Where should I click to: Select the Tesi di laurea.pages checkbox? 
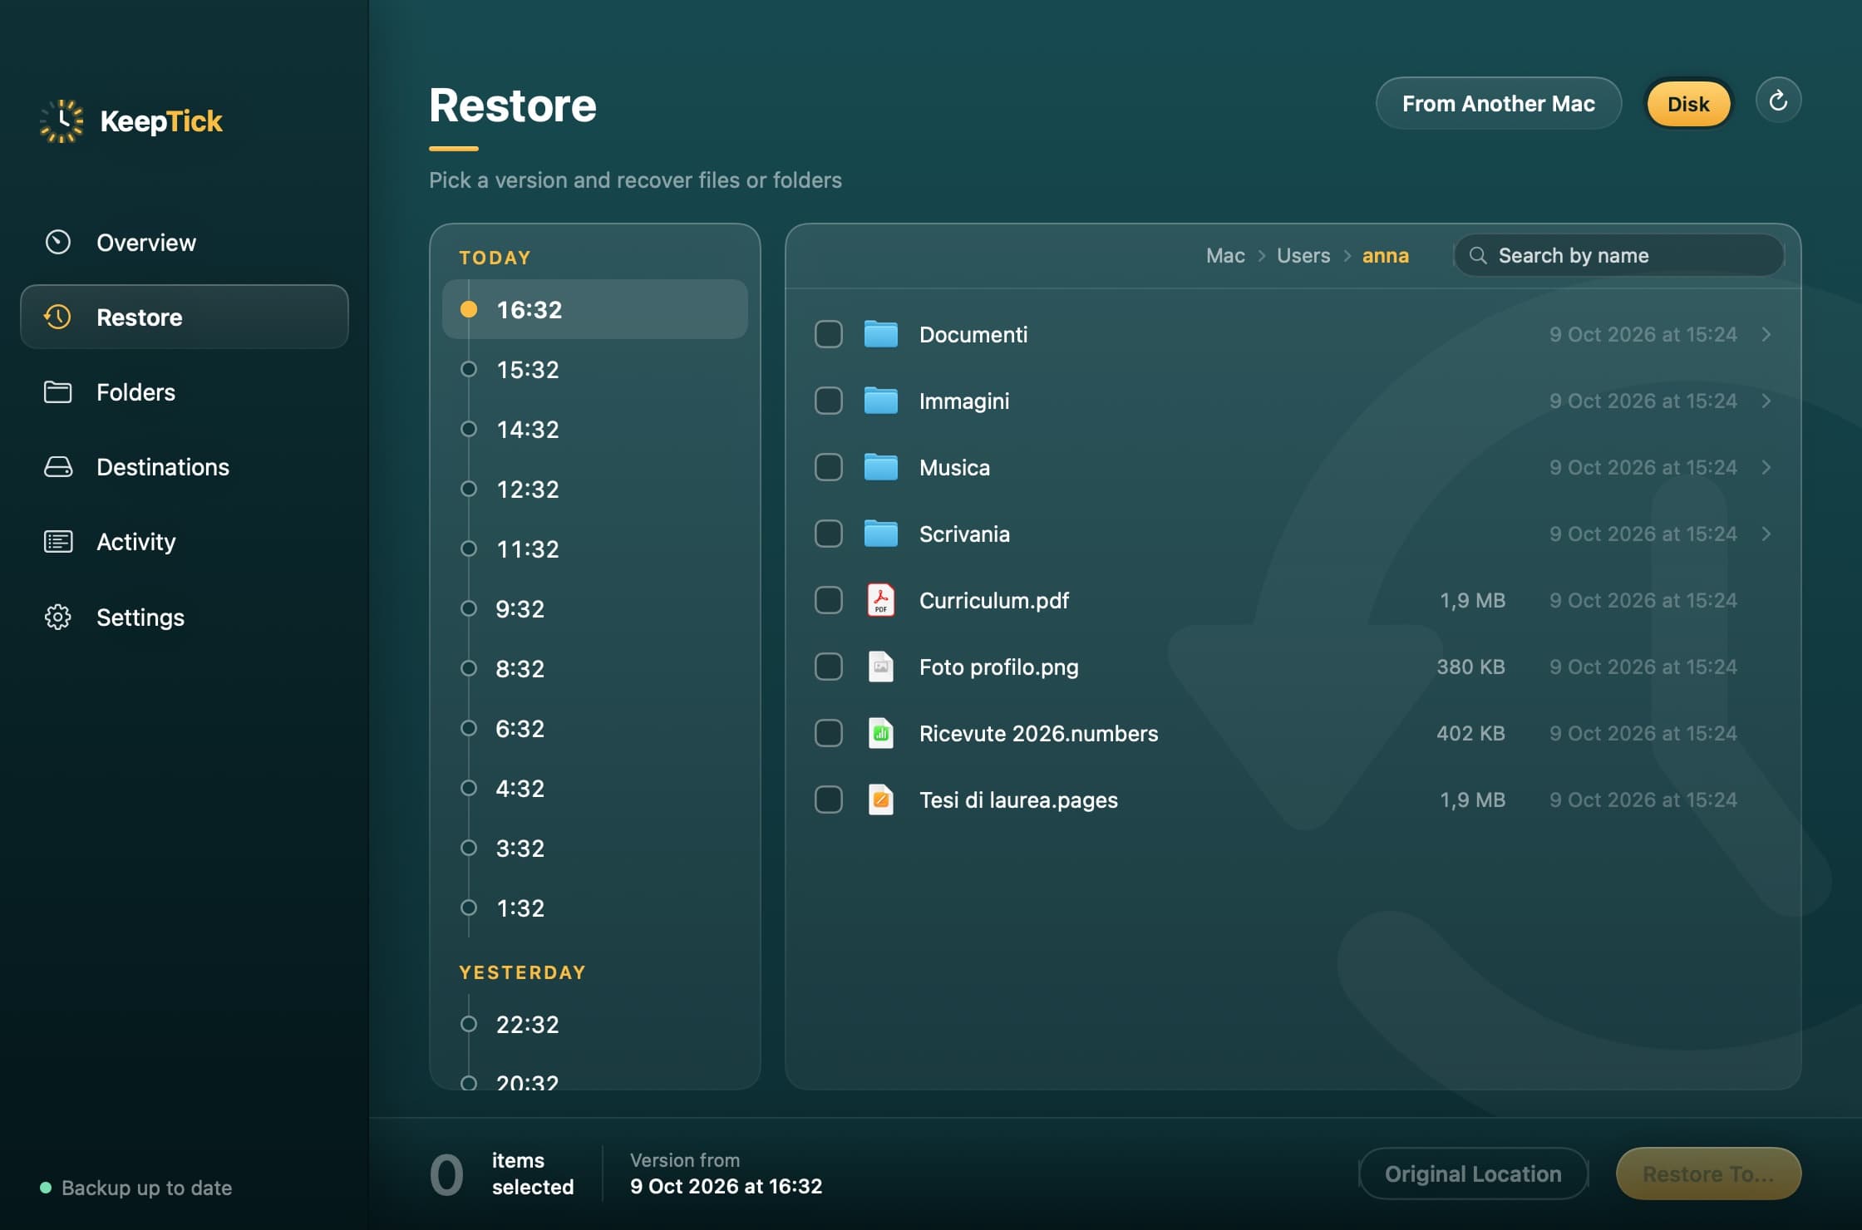click(x=828, y=799)
